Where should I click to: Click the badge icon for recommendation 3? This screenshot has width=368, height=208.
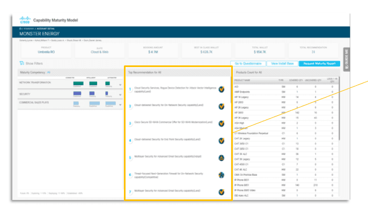tap(222, 124)
